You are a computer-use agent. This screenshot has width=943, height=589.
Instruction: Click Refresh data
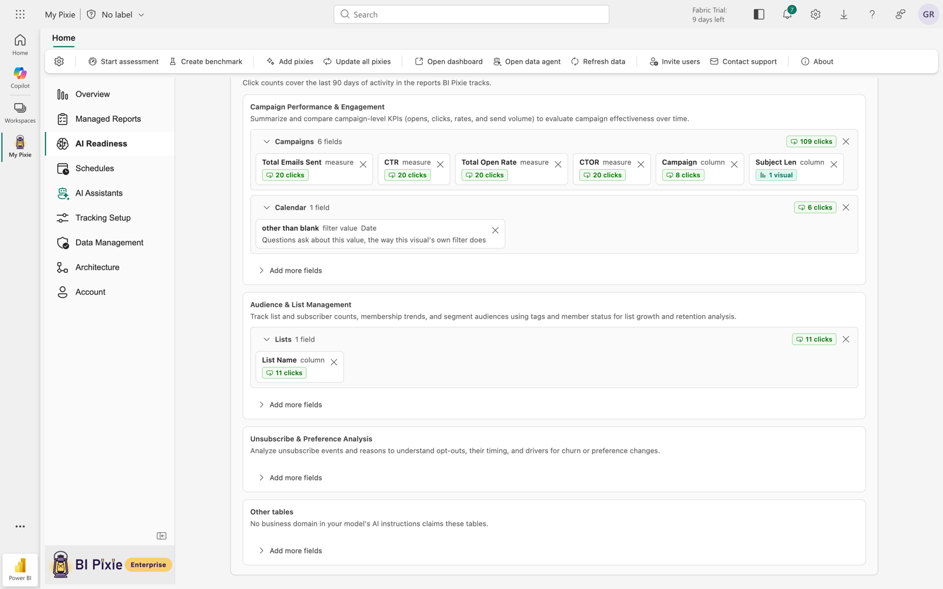click(598, 61)
